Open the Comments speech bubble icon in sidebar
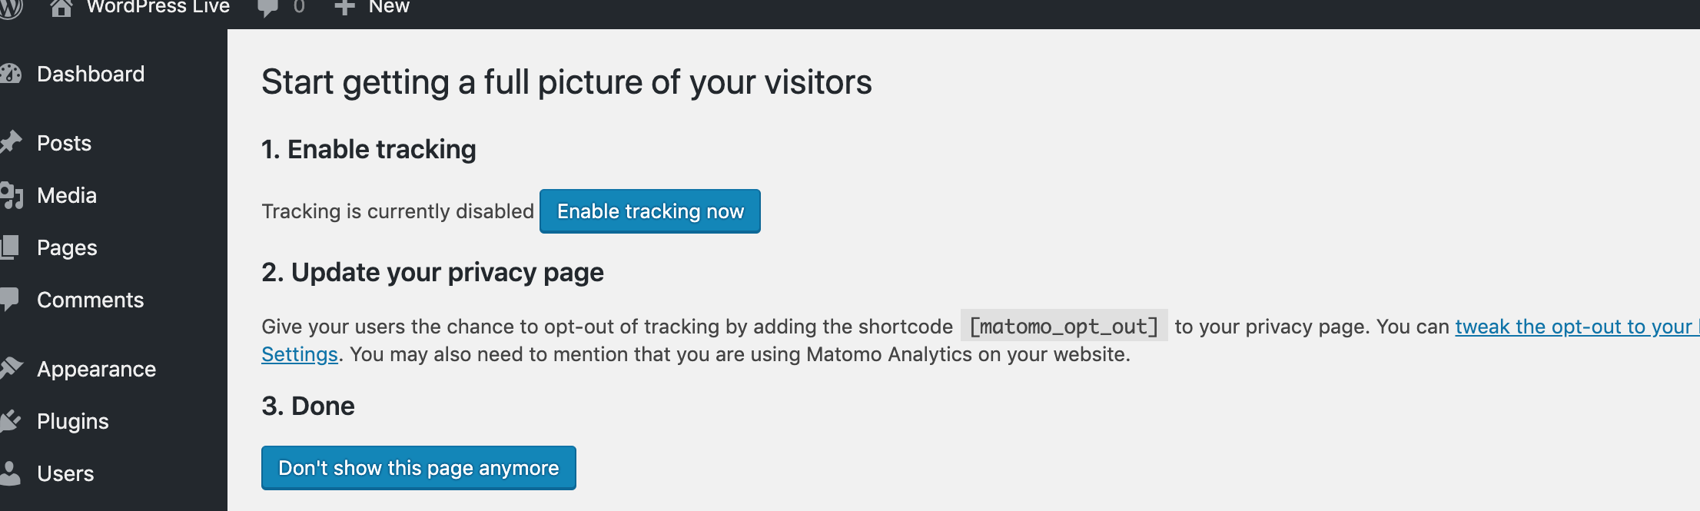The height and width of the screenshot is (511, 1700). coord(11,299)
